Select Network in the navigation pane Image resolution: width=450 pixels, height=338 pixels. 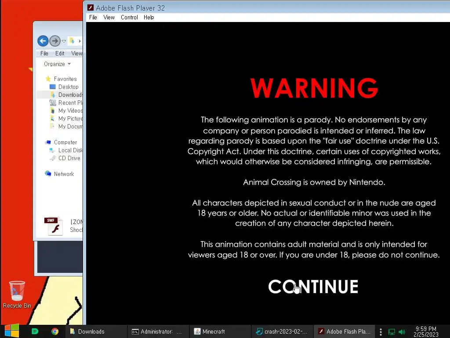(x=64, y=174)
